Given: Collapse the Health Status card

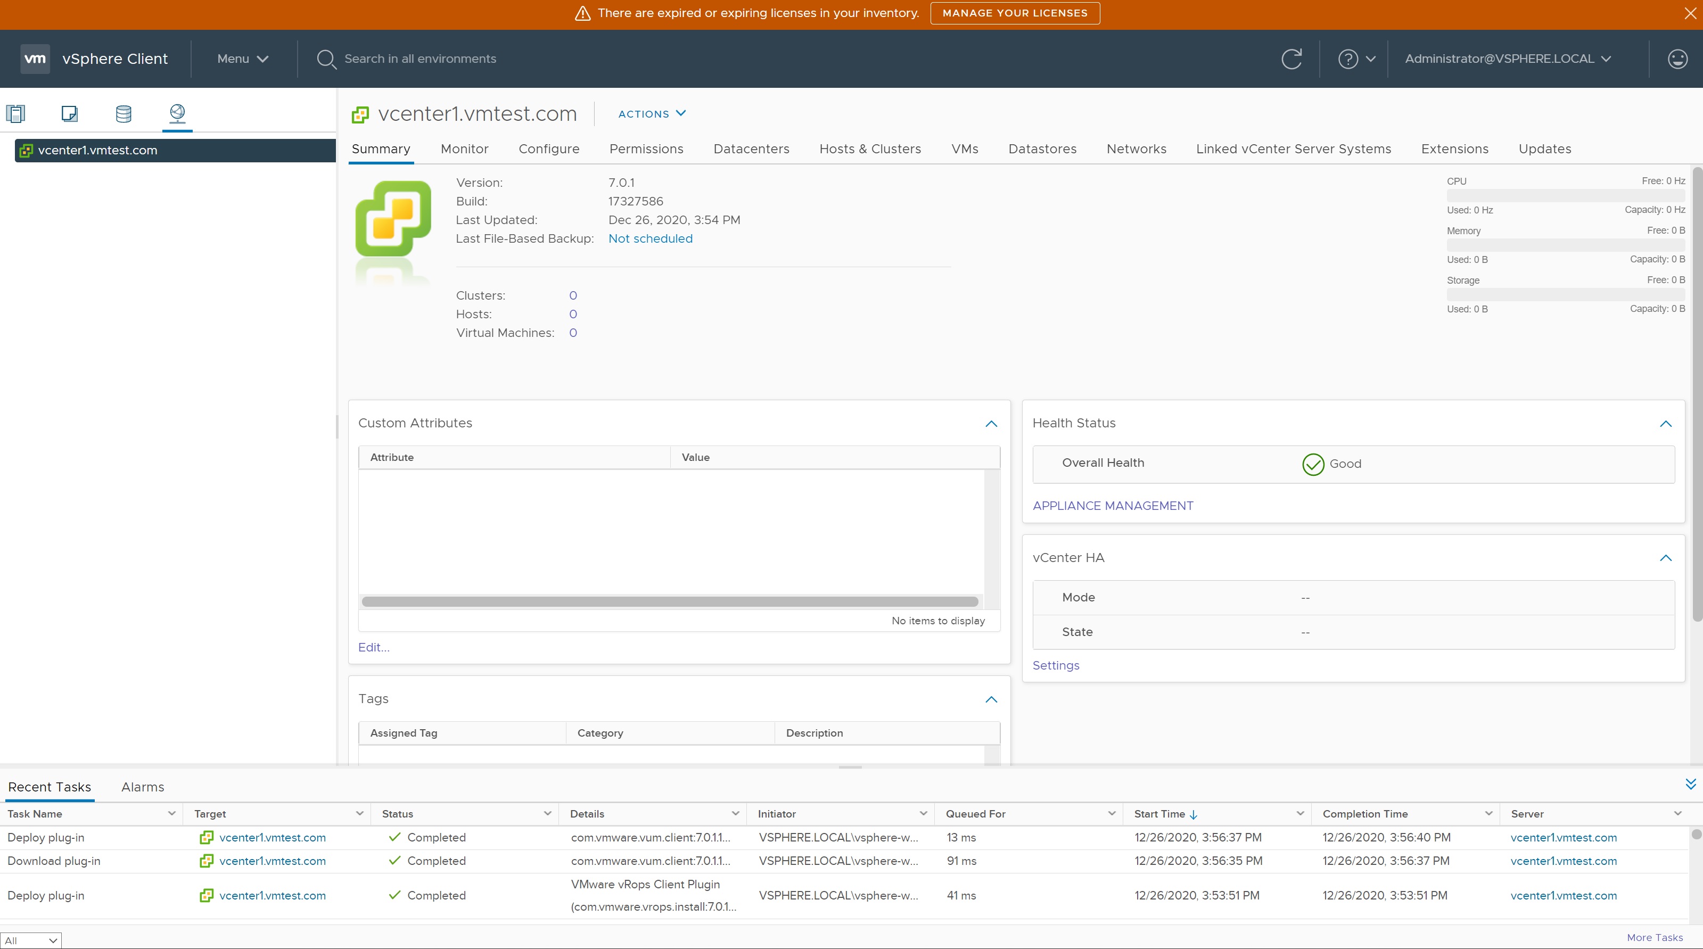Looking at the screenshot, I should click(x=1665, y=424).
